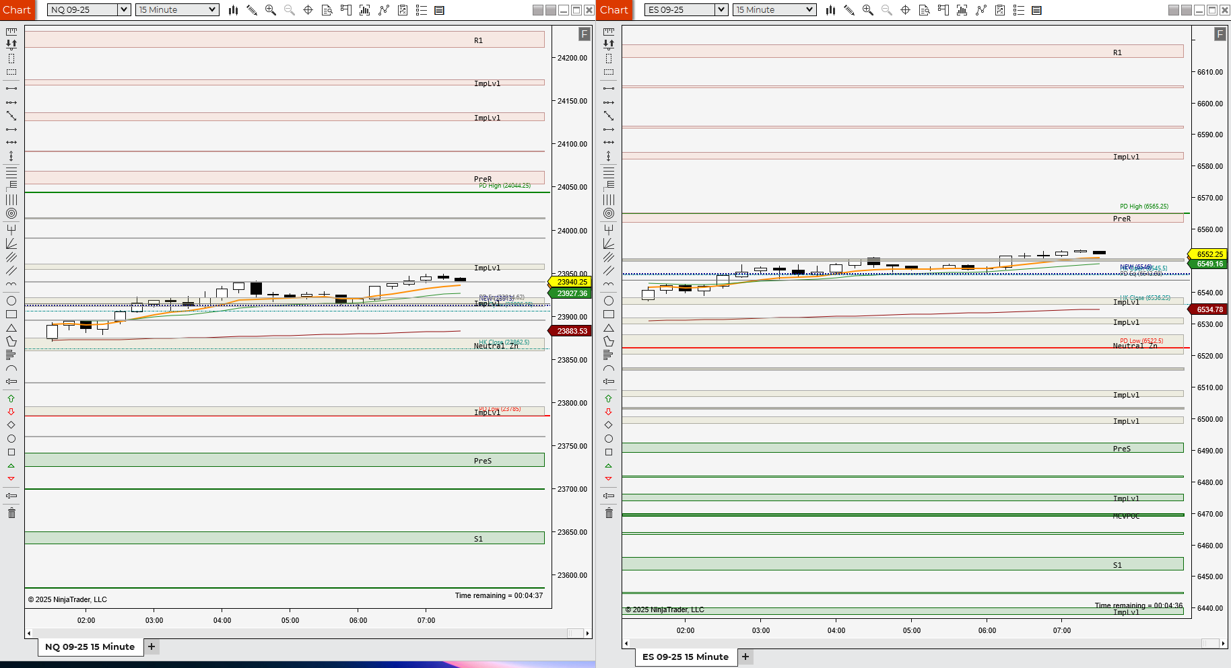The image size is (1231, 668).
Task: Click yellow 6552.25 price marker on ES axis
Action: click(1209, 254)
